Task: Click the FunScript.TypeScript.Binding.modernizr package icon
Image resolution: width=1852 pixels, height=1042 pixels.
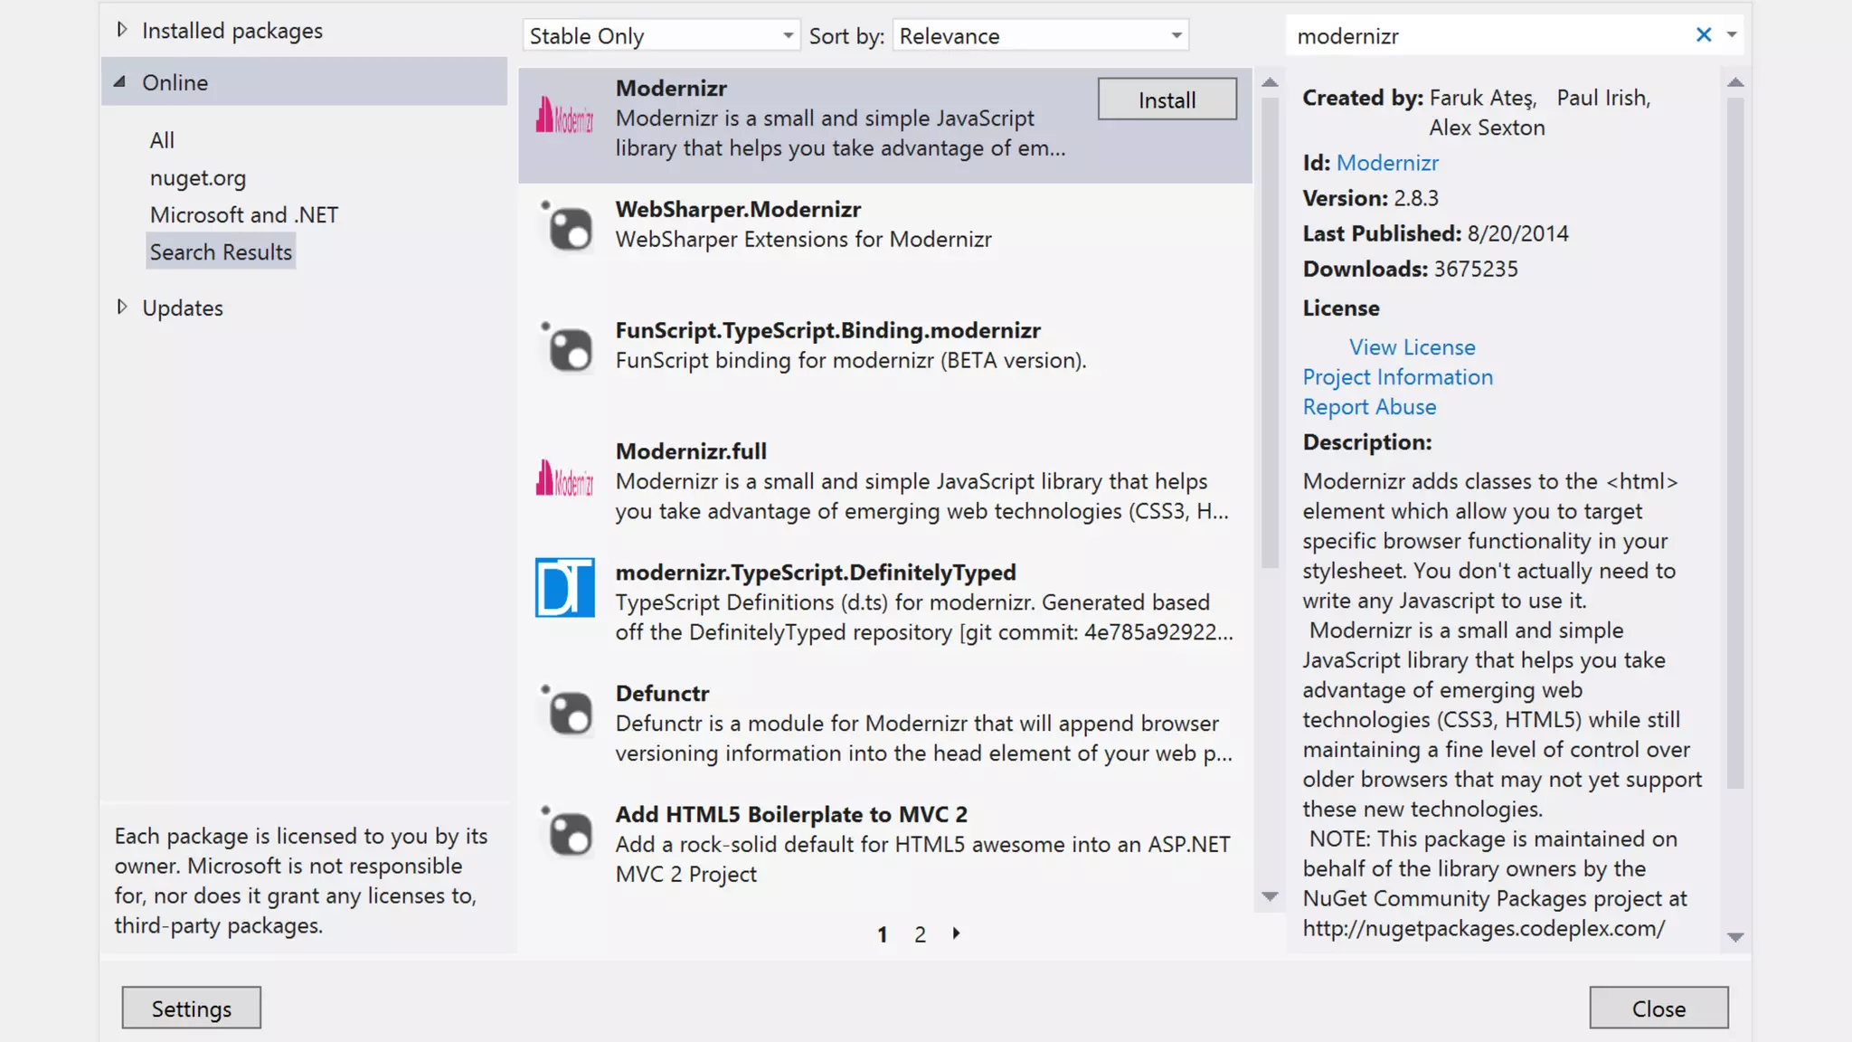Action: (x=566, y=346)
